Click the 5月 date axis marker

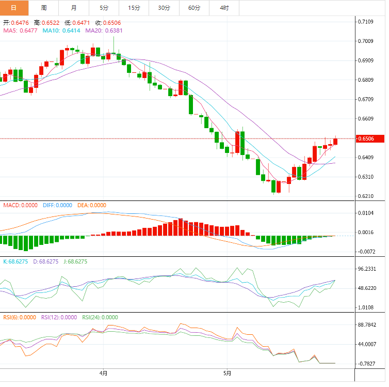coord(227,374)
